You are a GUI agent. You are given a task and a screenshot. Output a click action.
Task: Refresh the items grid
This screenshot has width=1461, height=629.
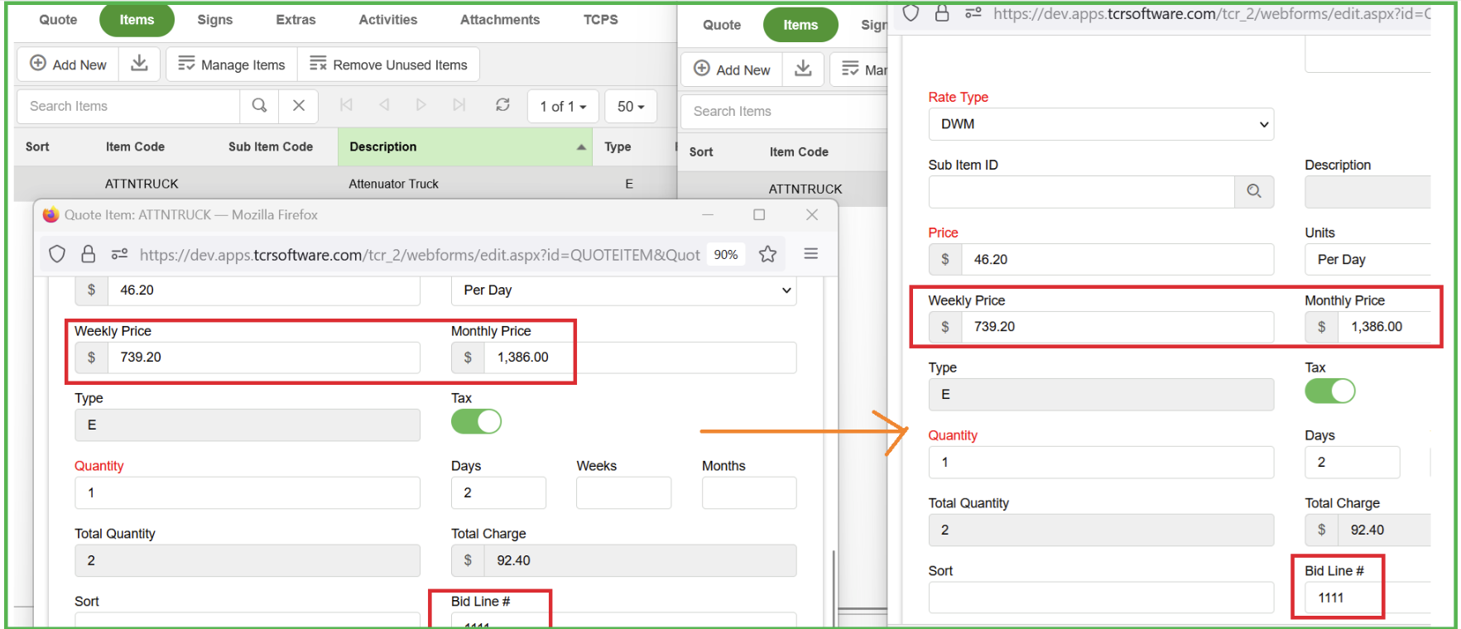502,105
